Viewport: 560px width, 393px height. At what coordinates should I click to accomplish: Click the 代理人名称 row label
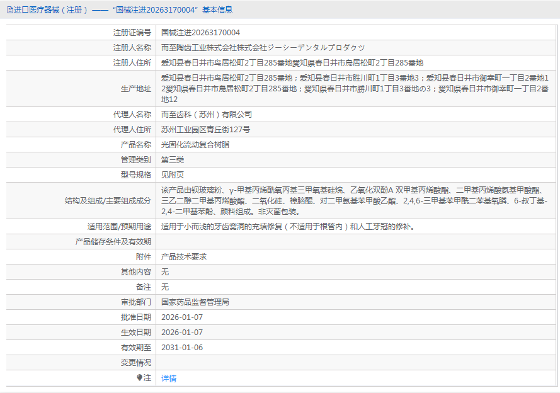click(132, 115)
